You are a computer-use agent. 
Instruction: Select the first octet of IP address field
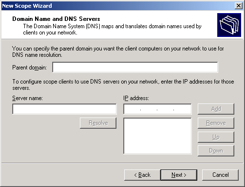pyautogui.click(x=132, y=109)
